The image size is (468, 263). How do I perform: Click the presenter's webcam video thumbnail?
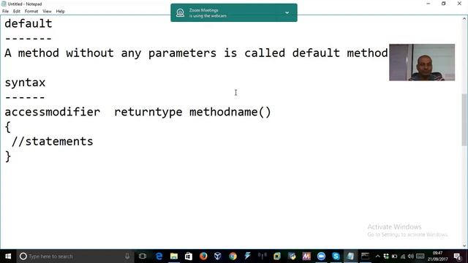(x=422, y=62)
